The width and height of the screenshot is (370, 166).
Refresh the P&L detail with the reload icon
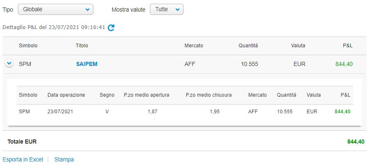tap(111, 27)
